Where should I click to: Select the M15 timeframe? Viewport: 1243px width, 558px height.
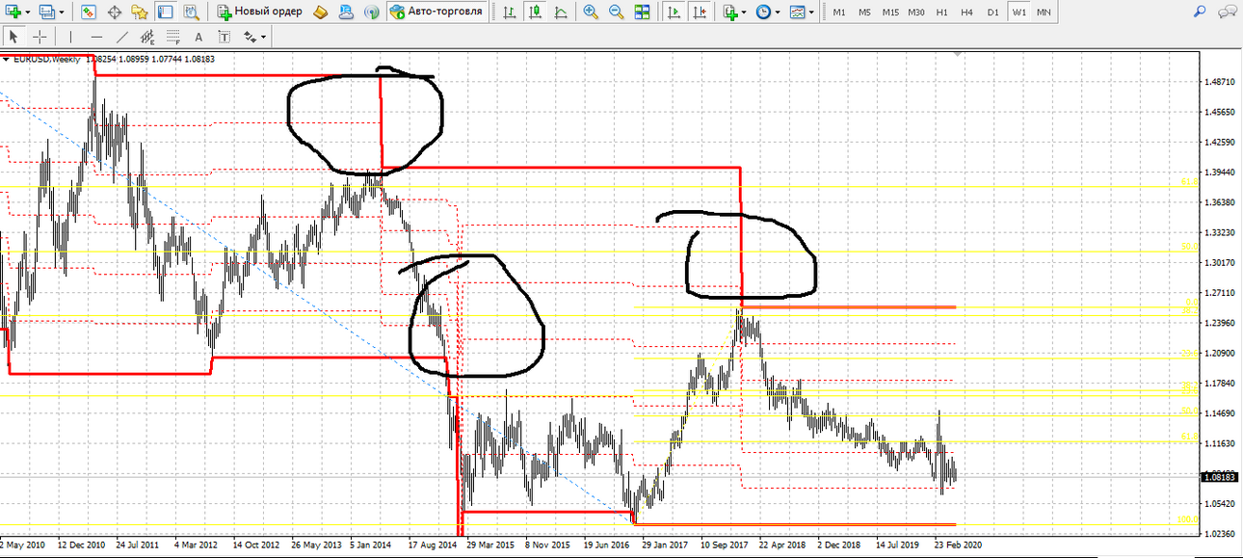[x=890, y=12]
